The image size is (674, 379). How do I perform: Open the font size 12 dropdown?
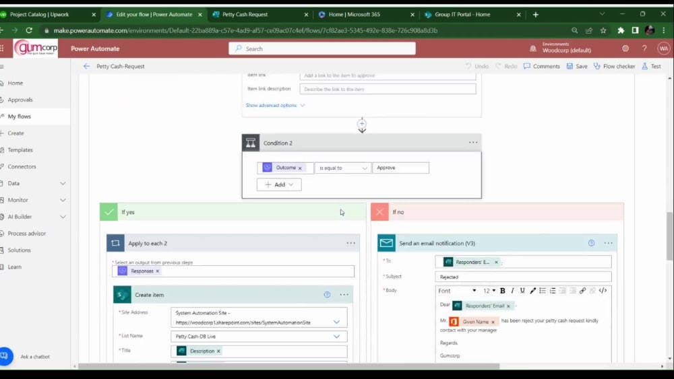click(x=489, y=291)
